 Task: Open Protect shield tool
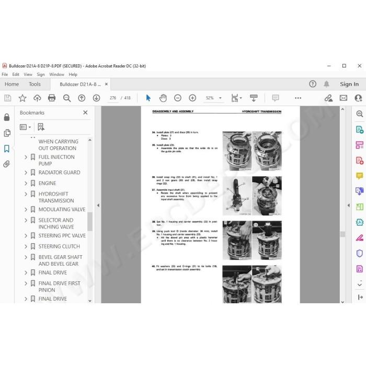coord(360,253)
